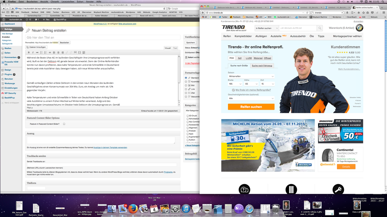The image size is (387, 217).
Task: Go to home page in Tirendo browser
Action: (x=359, y=12)
